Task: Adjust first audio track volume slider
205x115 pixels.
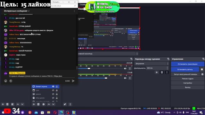Action: tap(89, 68)
